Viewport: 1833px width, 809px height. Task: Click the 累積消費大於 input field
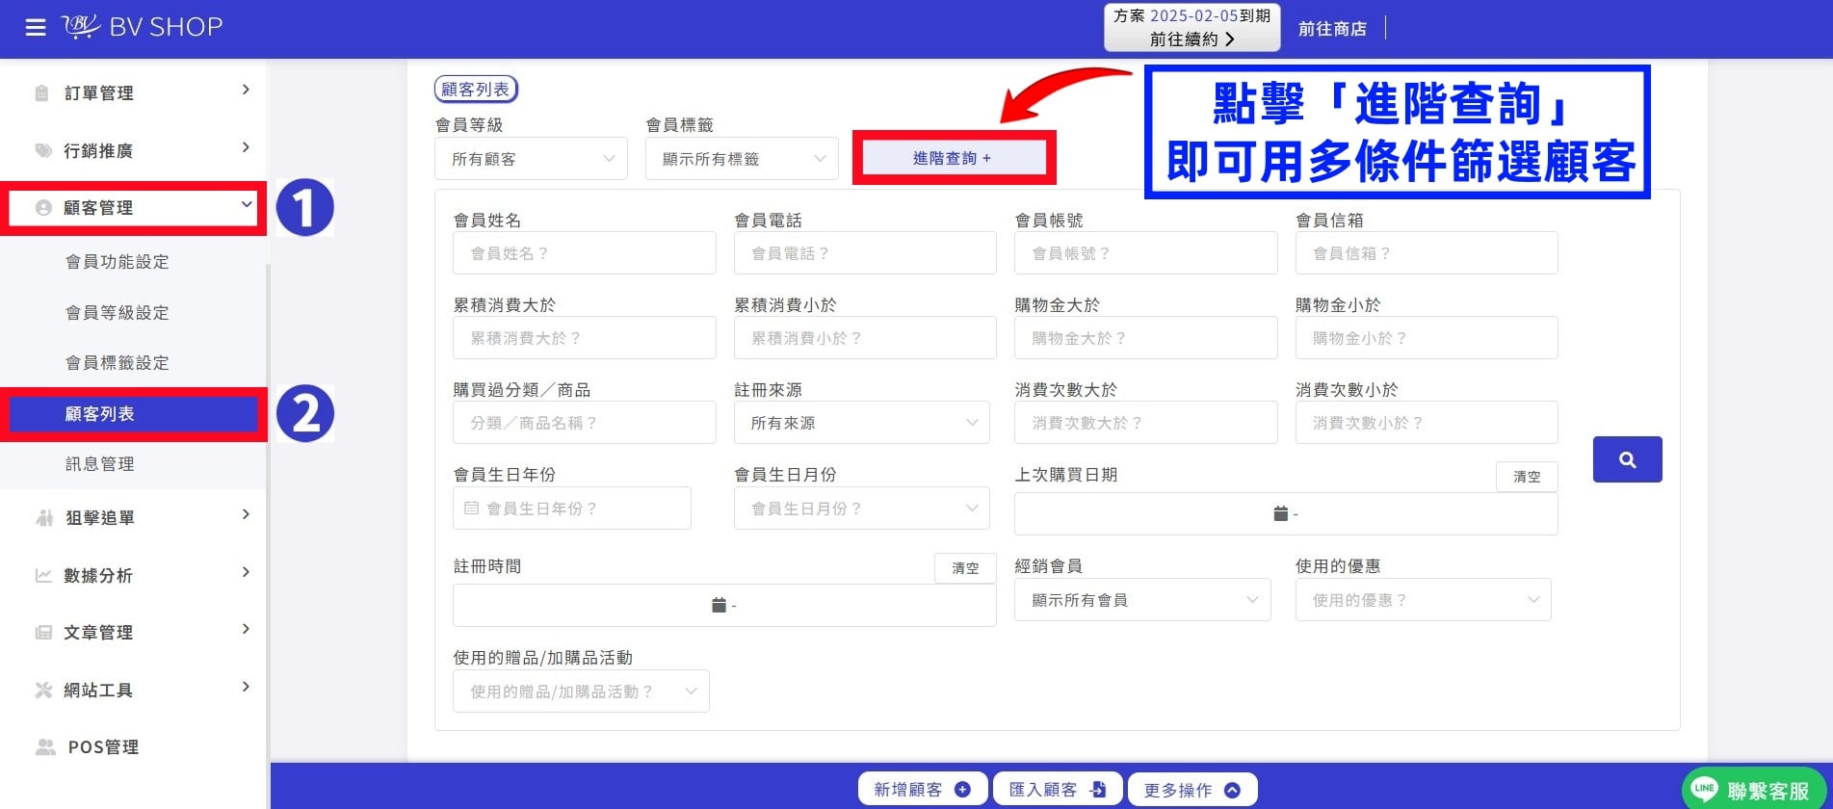(x=585, y=338)
